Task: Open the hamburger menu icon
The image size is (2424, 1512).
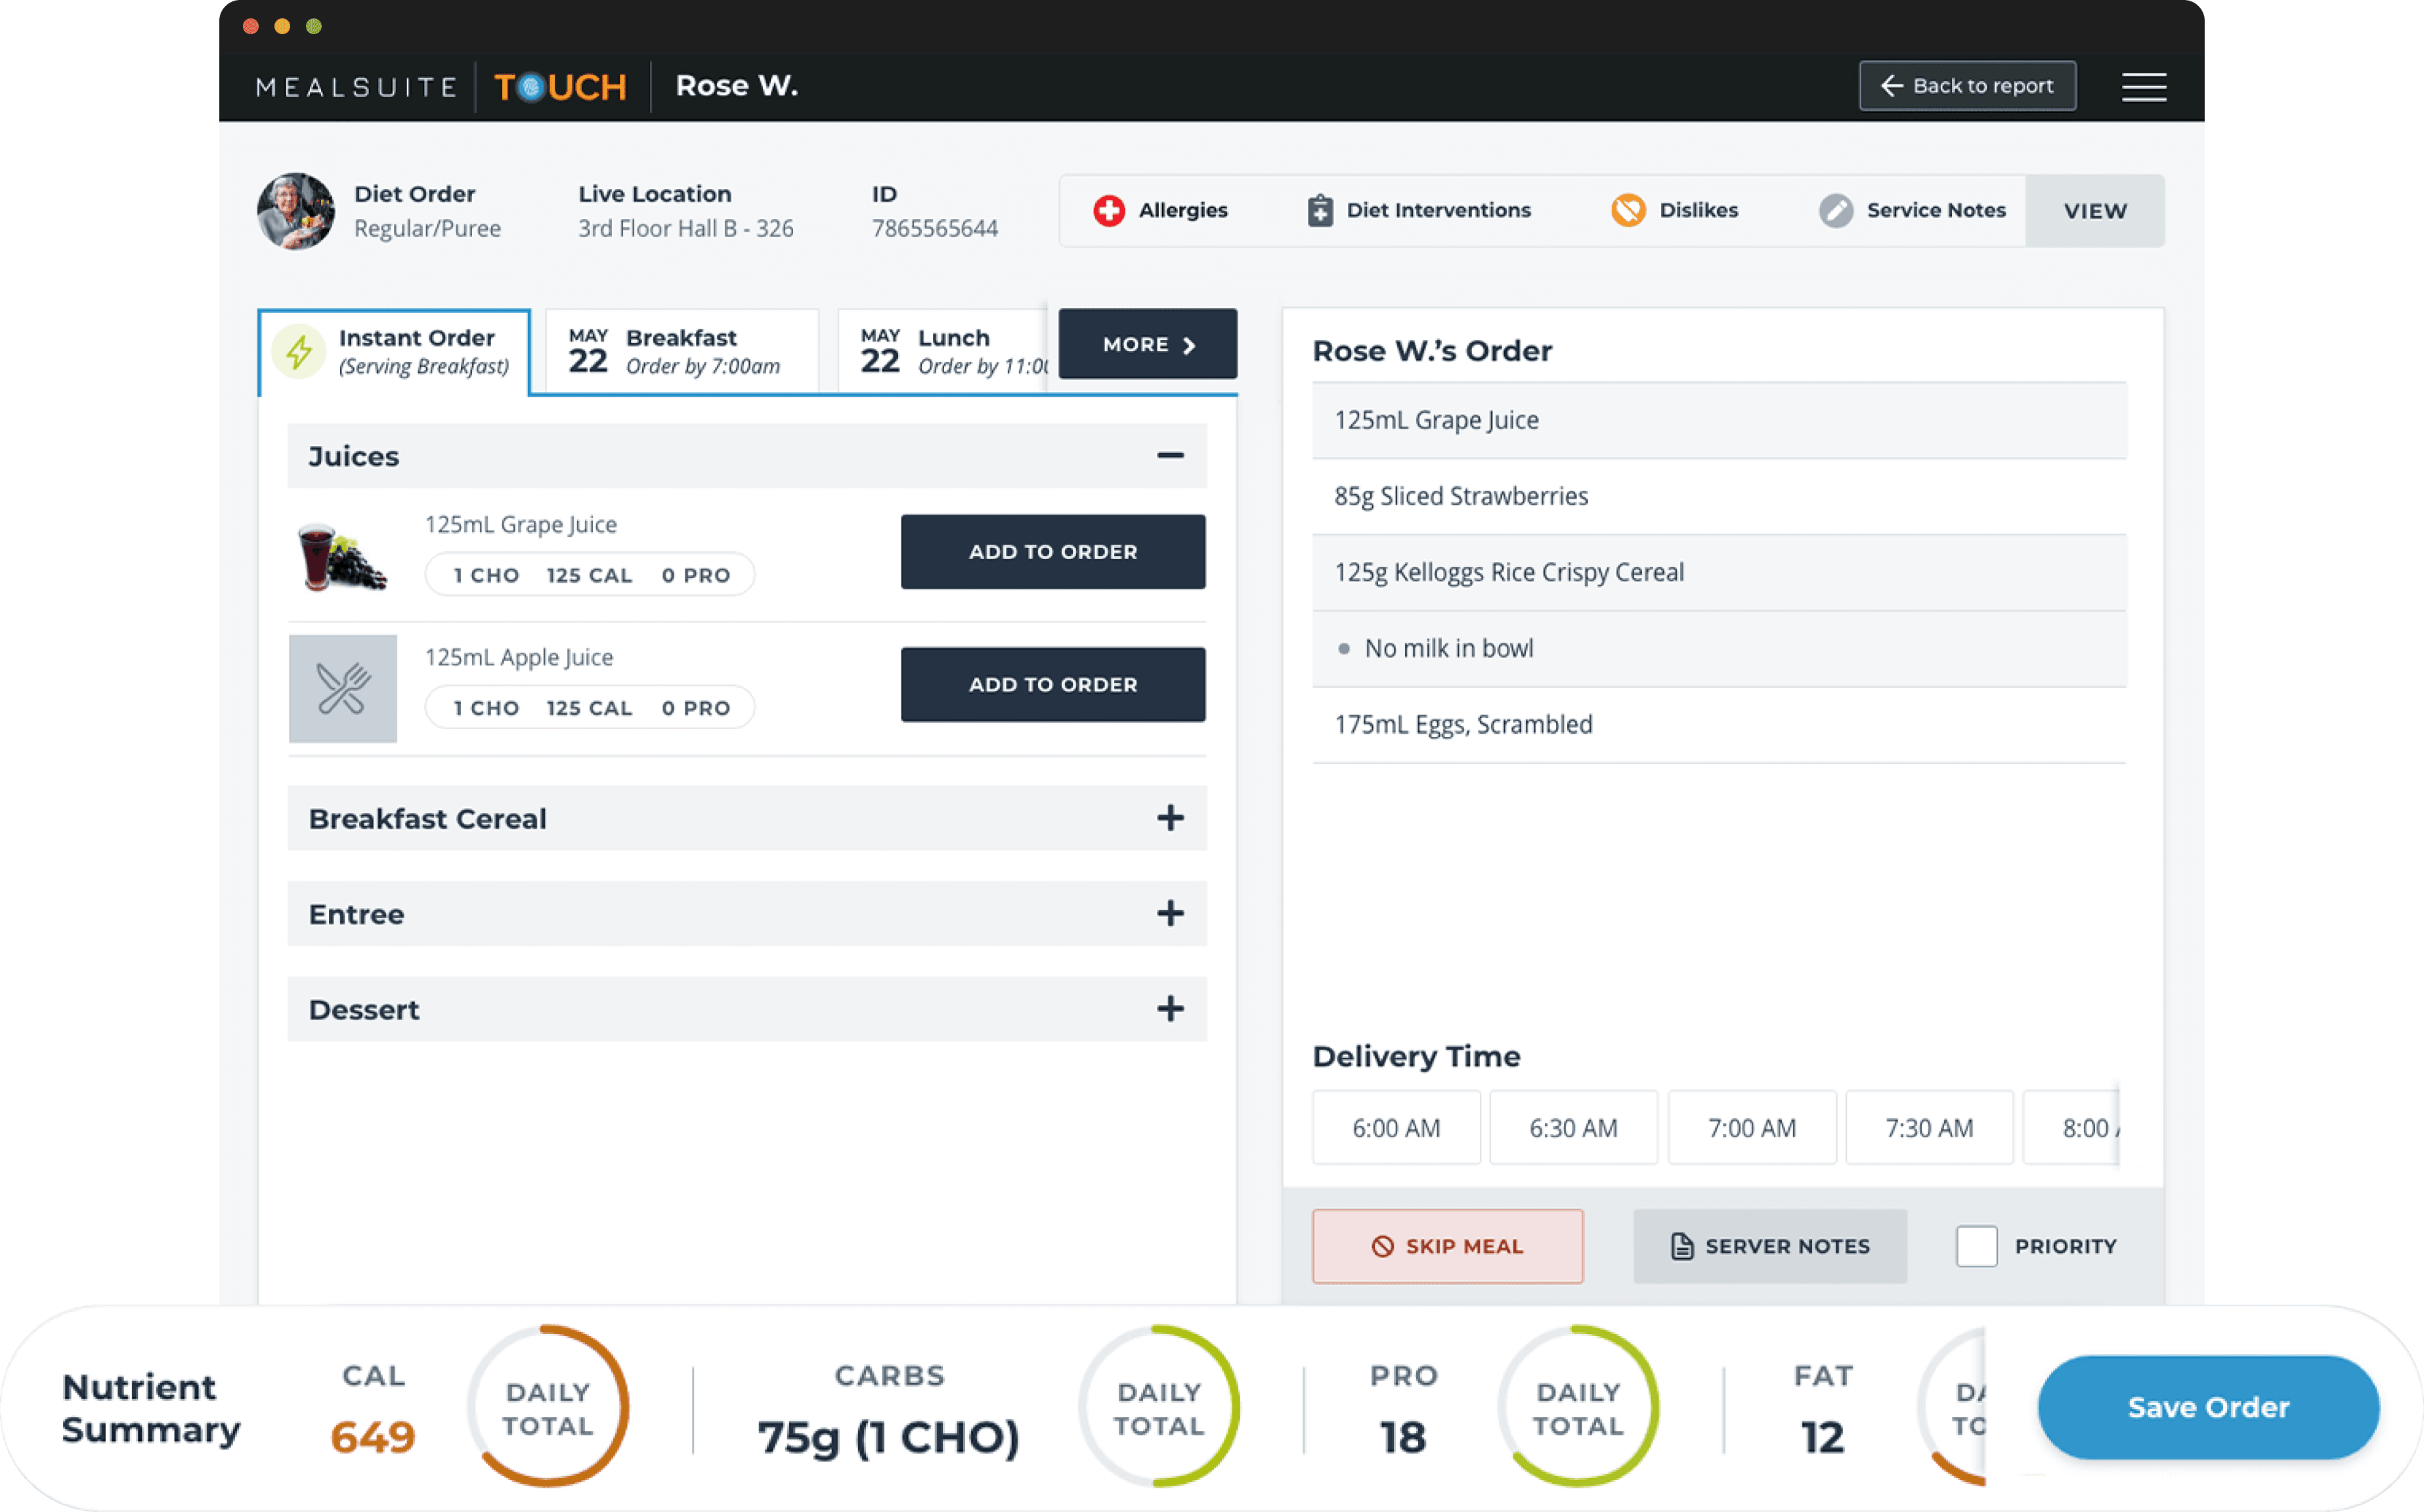Action: click(x=2143, y=87)
